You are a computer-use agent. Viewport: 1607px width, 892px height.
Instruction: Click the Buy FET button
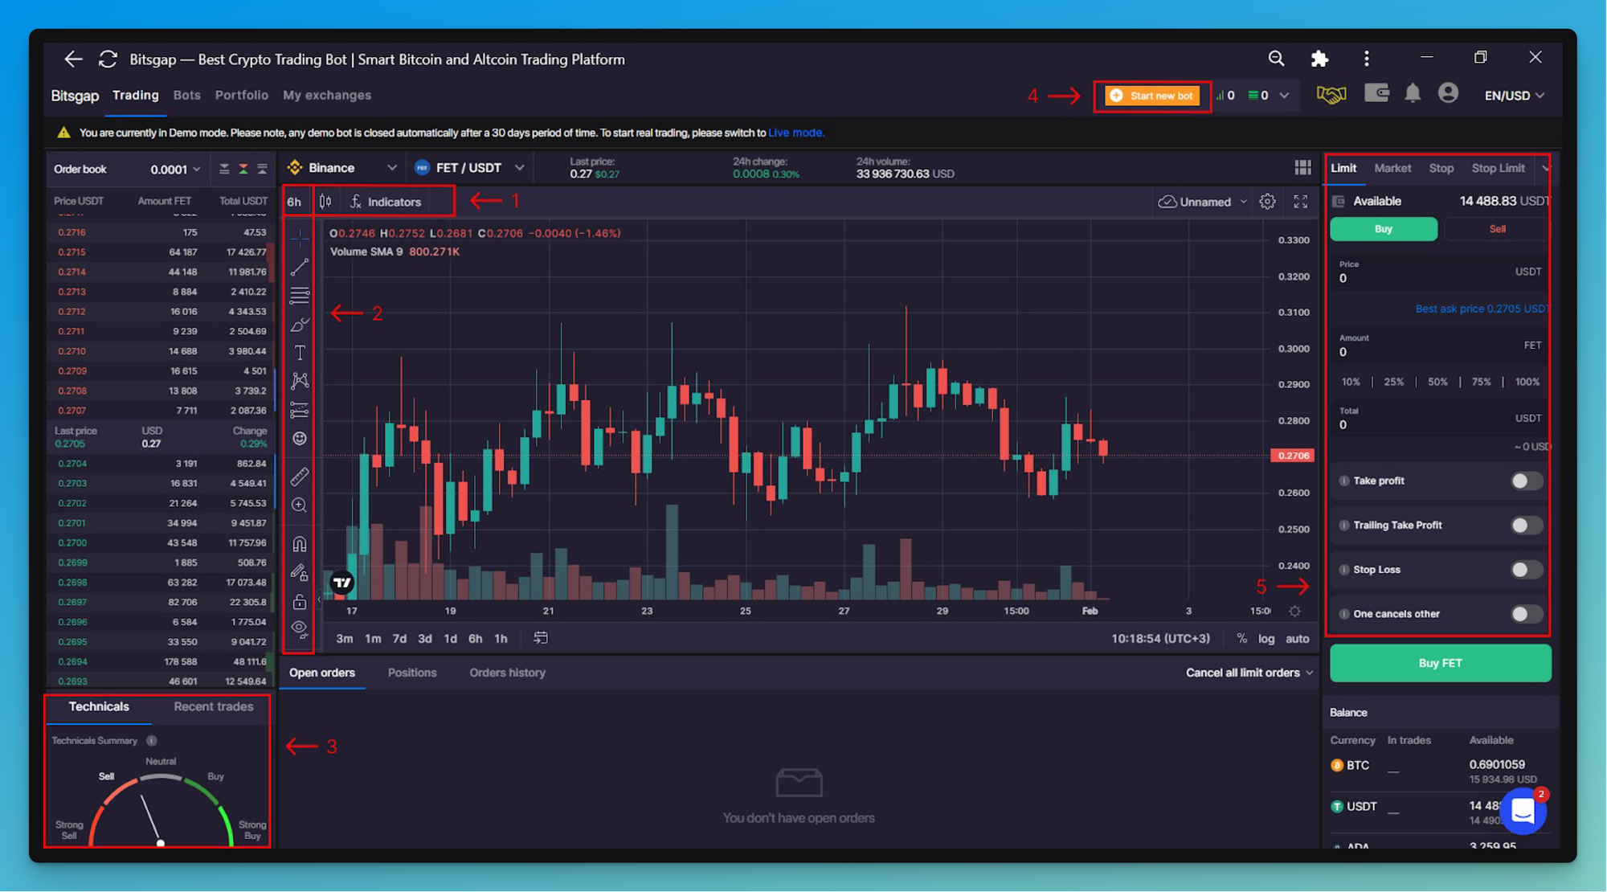[1440, 663]
